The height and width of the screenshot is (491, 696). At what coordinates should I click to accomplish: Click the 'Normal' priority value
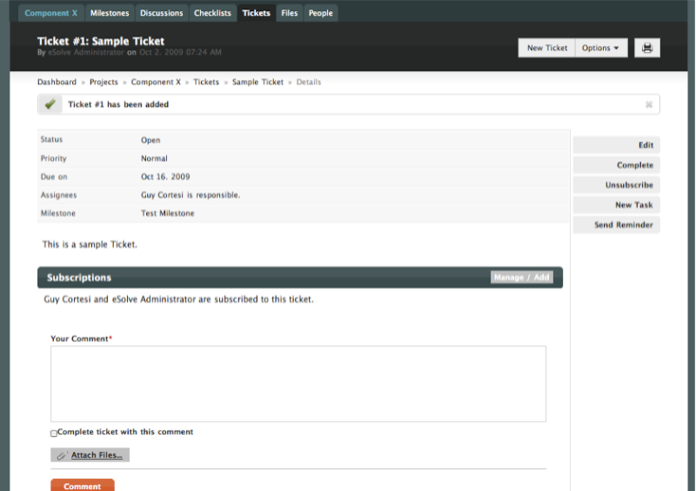coord(154,158)
